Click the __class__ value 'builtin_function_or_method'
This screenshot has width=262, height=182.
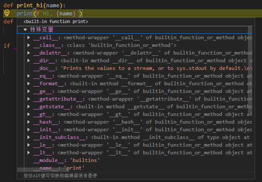pos(130,45)
